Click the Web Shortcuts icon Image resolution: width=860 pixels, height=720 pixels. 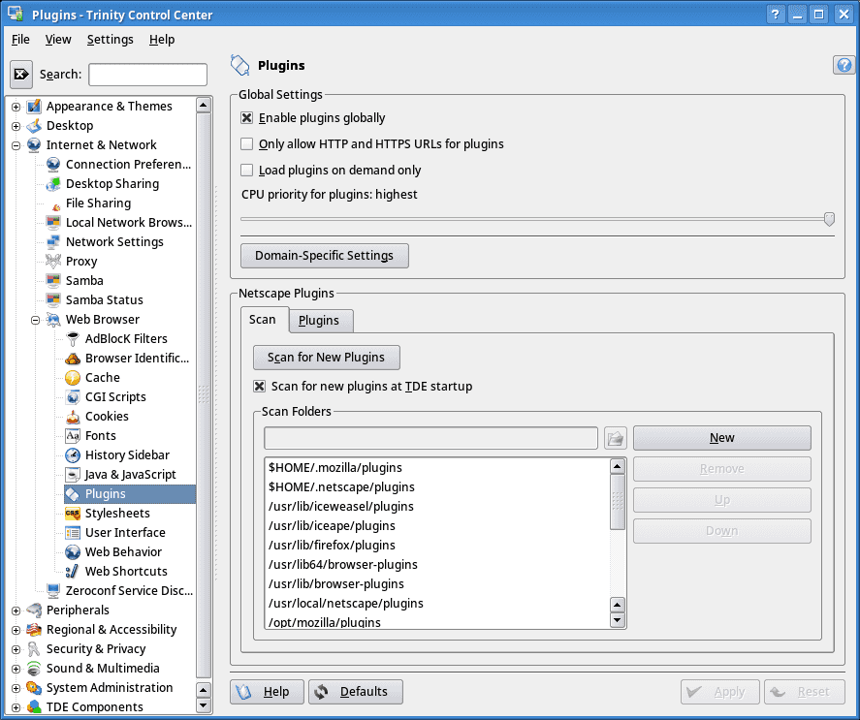click(x=73, y=572)
